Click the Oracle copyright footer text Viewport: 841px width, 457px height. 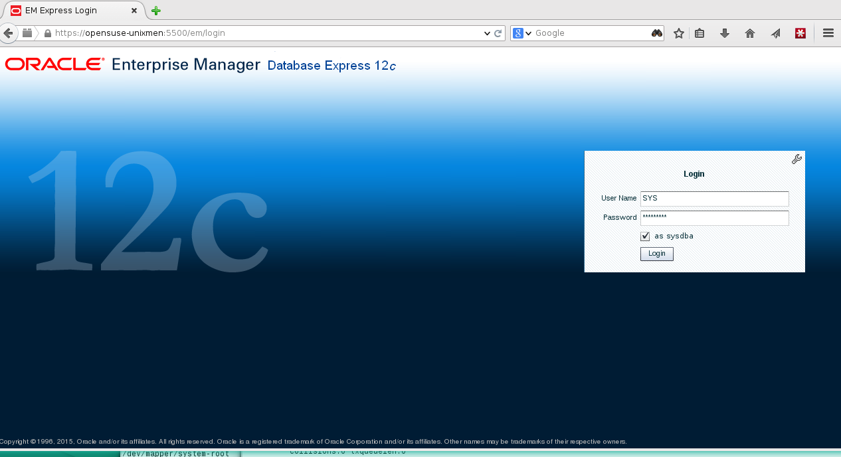tap(314, 442)
